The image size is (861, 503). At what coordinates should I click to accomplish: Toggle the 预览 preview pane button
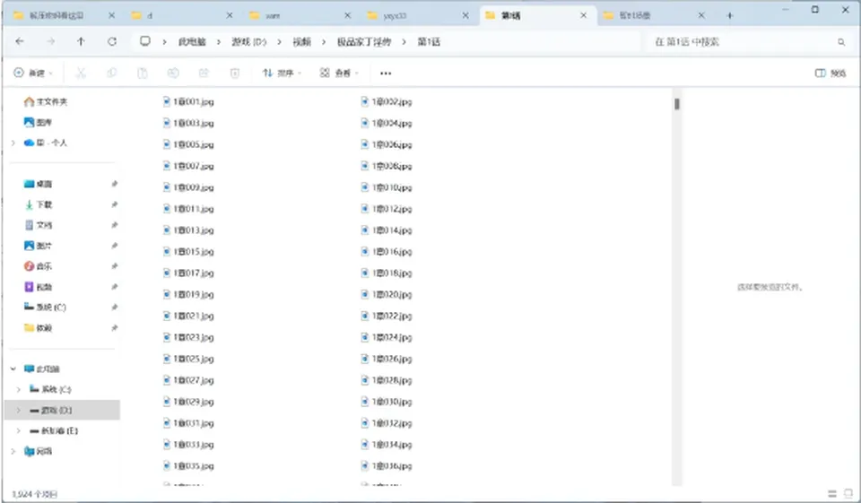(831, 73)
